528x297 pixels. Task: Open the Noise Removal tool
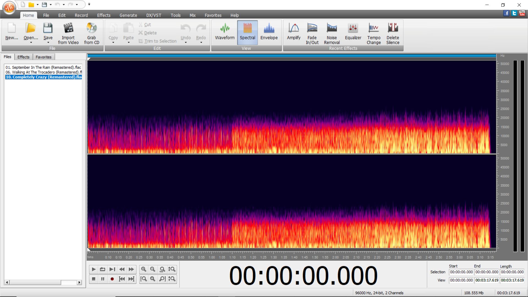[x=332, y=33]
